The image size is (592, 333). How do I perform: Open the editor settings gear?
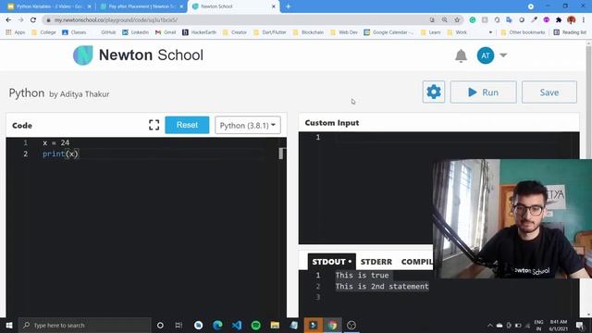point(434,92)
